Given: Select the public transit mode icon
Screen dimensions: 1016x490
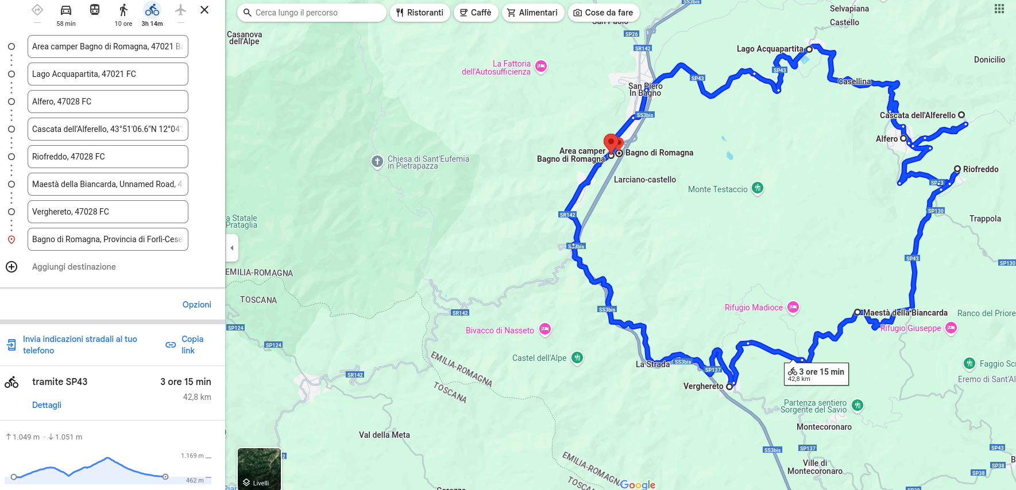Looking at the screenshot, I should [x=95, y=10].
